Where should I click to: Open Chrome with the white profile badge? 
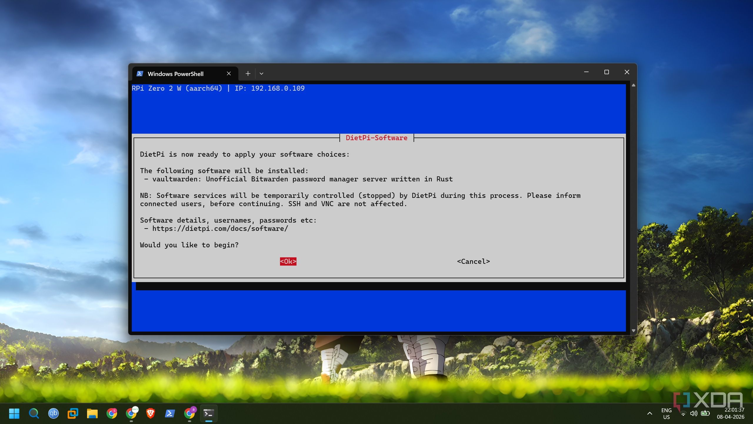point(131,413)
